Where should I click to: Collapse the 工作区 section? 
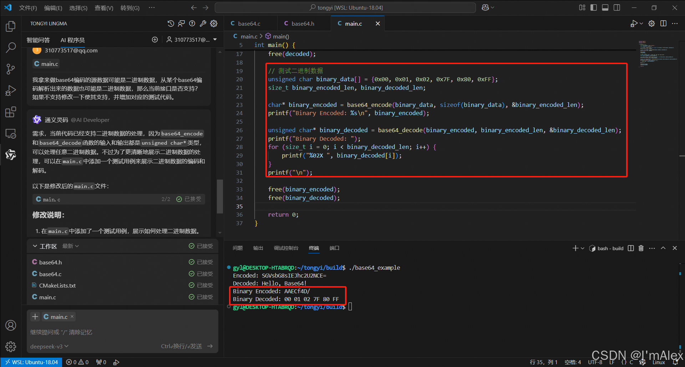click(x=35, y=246)
